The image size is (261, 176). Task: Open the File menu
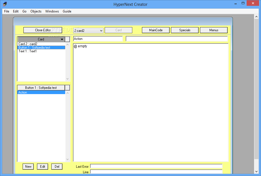pos(7,11)
